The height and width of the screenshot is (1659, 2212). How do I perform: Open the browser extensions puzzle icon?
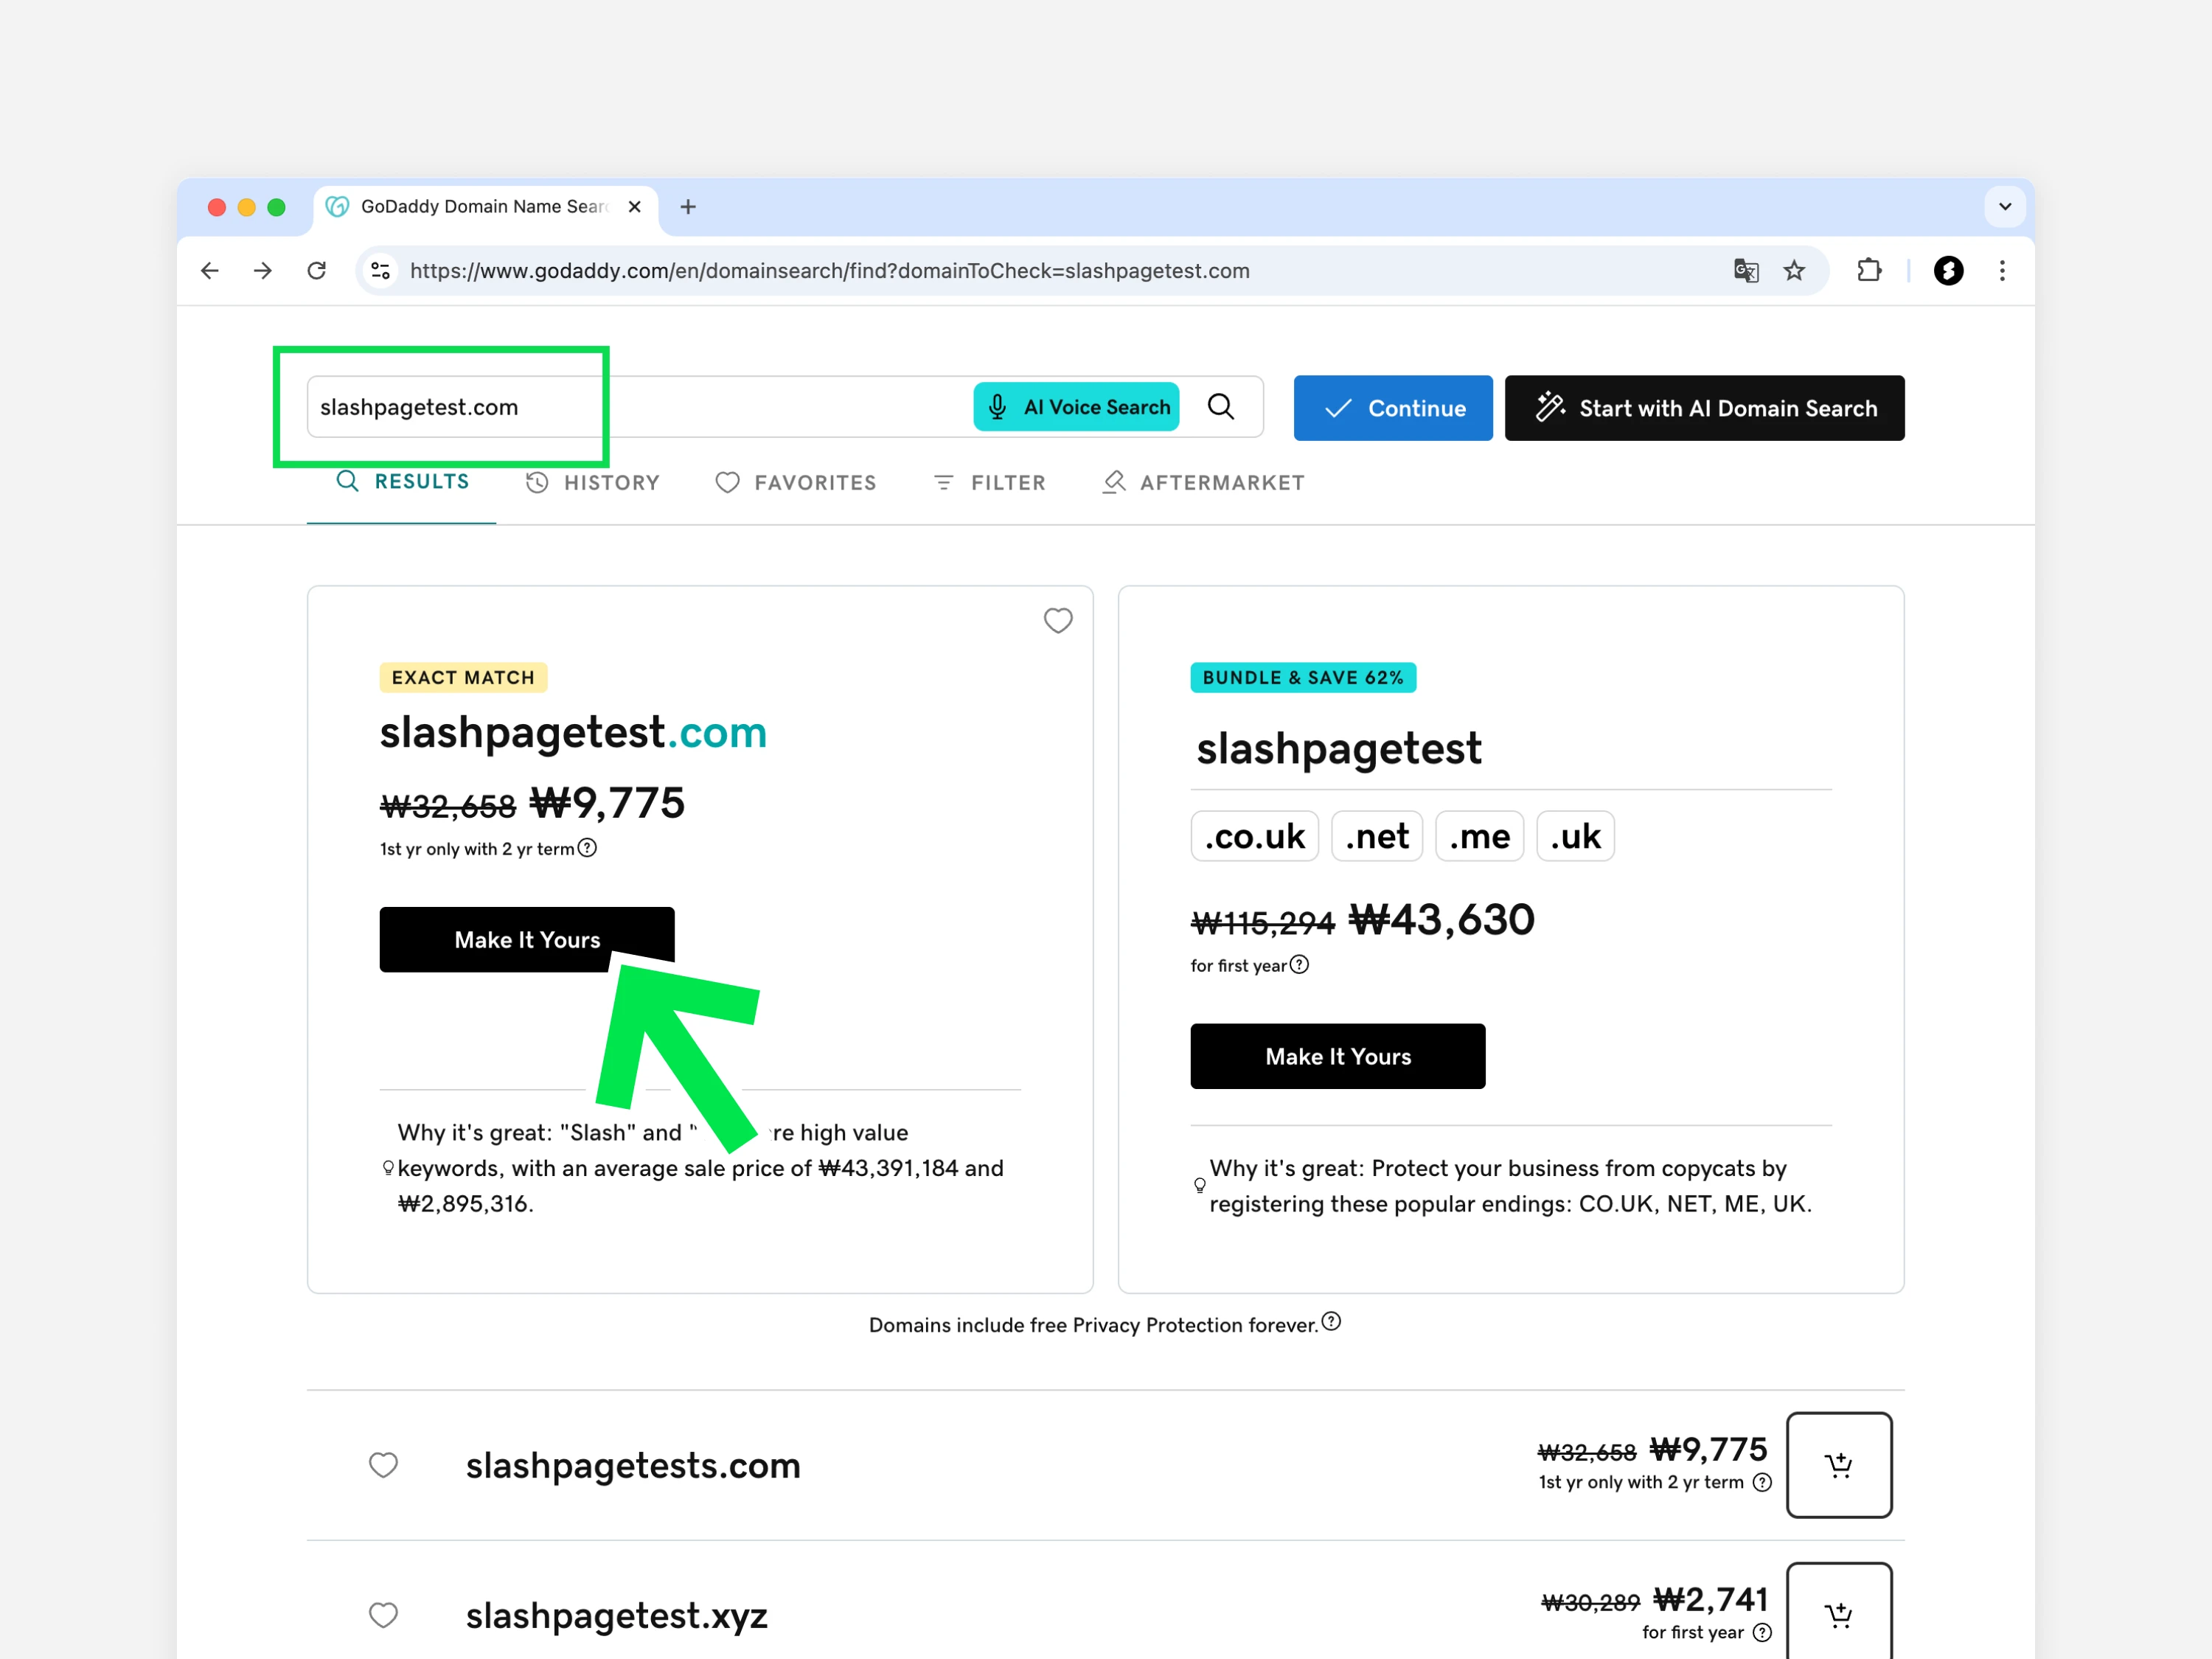coord(1869,271)
